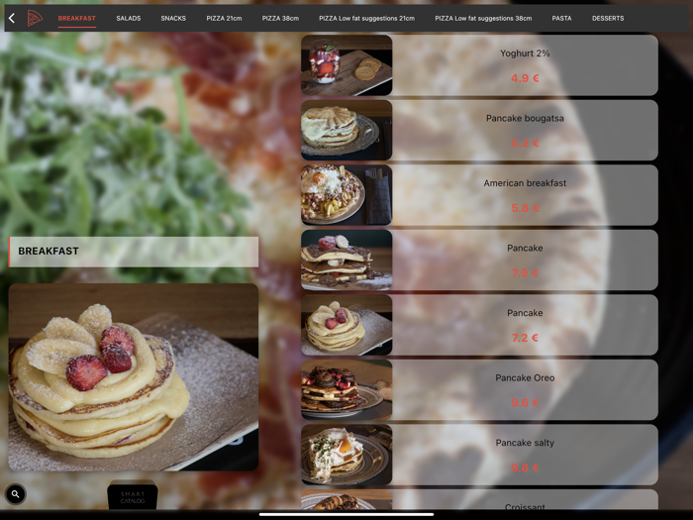Tap the 4.9 € price
Viewport: 693px width, 520px height.
tap(525, 78)
